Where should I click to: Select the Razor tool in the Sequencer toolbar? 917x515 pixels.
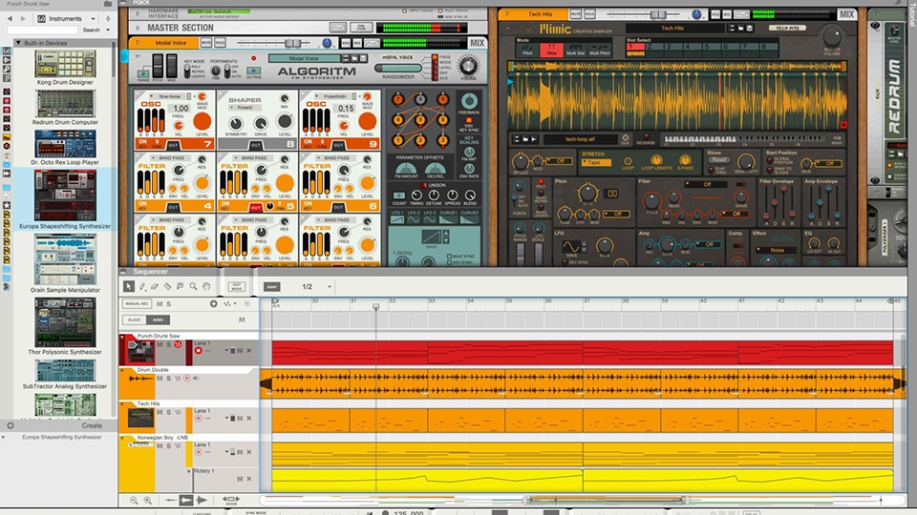tap(167, 287)
